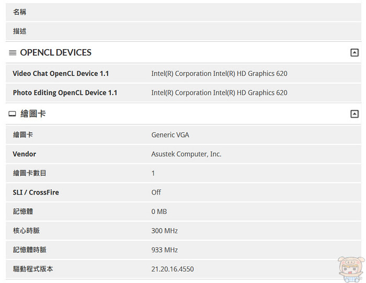
Task: Click the Generic VGA value
Action: tap(170, 135)
